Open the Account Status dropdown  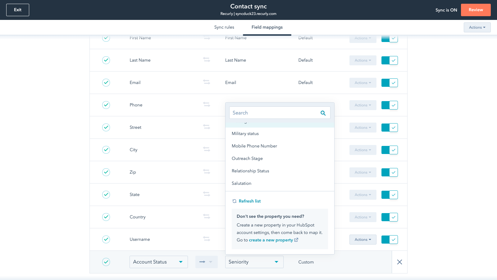tap(158, 262)
